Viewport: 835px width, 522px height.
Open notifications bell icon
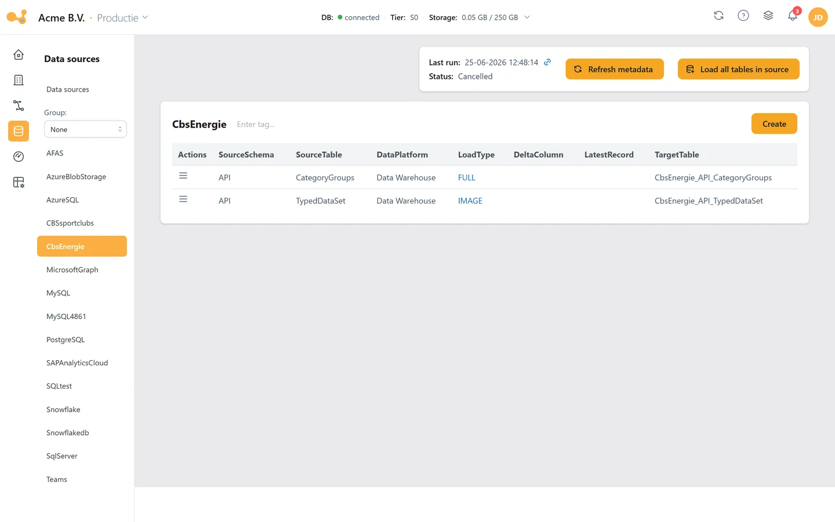[x=793, y=16]
